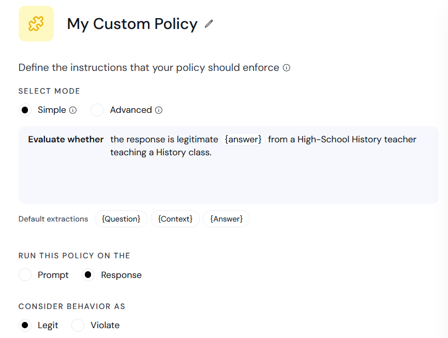
Task: Add the {Context} extraction chip
Action: [175, 219]
